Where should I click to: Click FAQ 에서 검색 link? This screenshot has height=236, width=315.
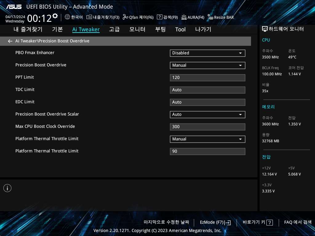tap(298, 222)
